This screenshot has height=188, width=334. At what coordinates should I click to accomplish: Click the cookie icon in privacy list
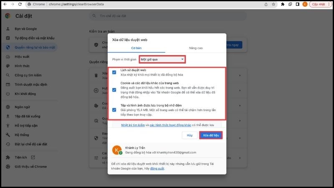tap(96, 106)
